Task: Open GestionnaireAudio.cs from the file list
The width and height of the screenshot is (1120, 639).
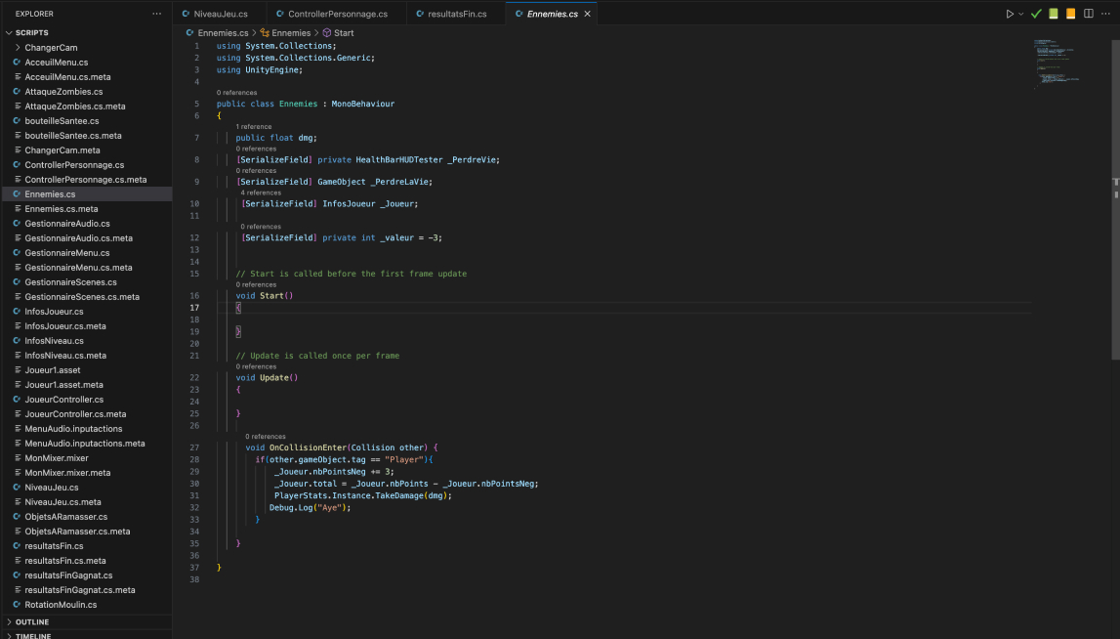Action: tap(66, 224)
